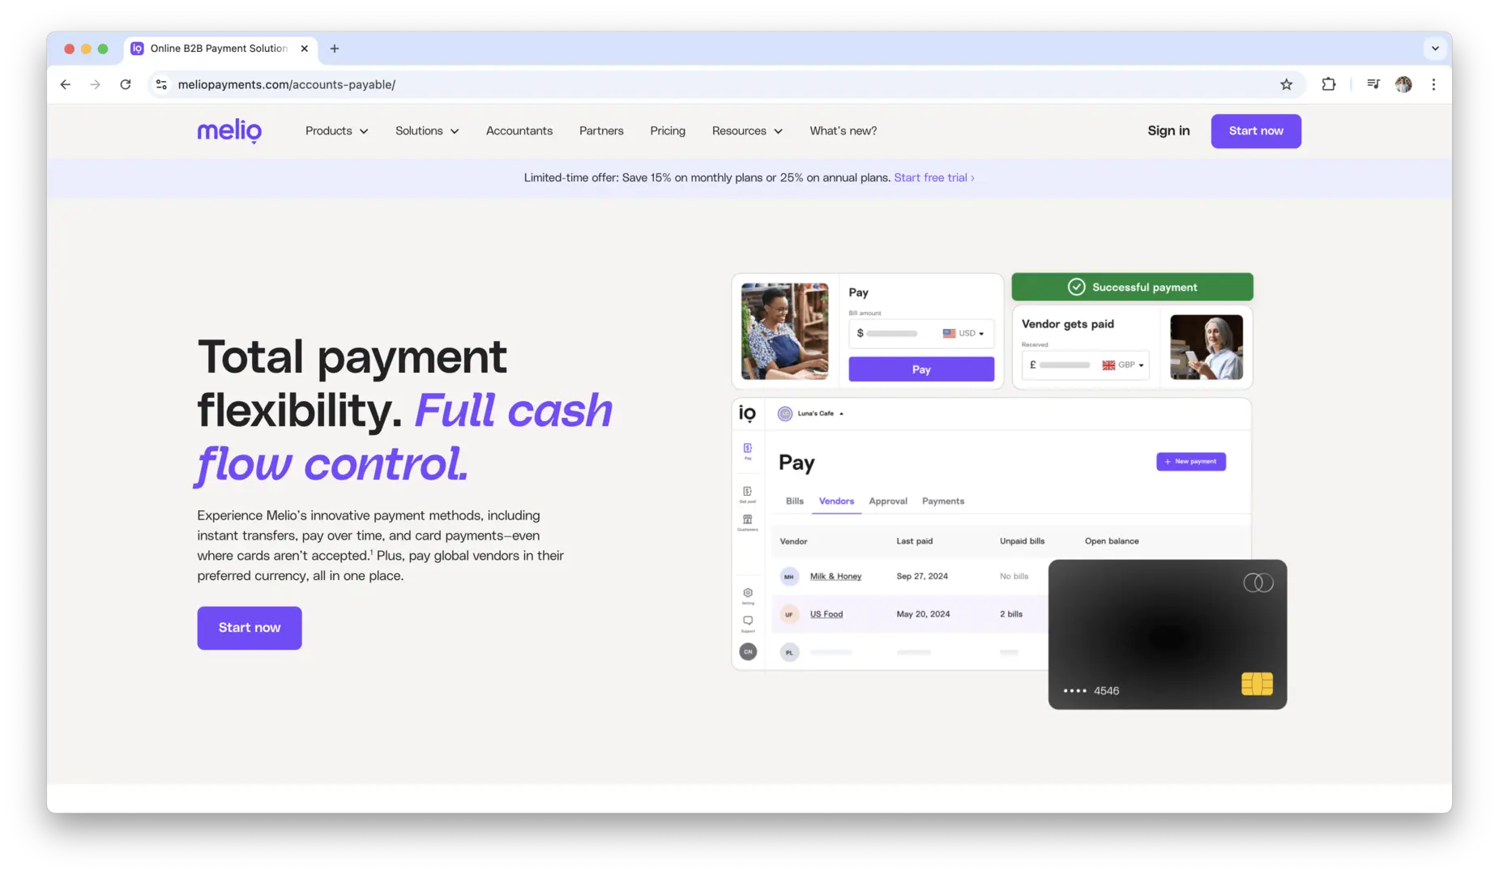The height and width of the screenshot is (875, 1499).
Task: Click the Melio logo
Action: coord(229,130)
